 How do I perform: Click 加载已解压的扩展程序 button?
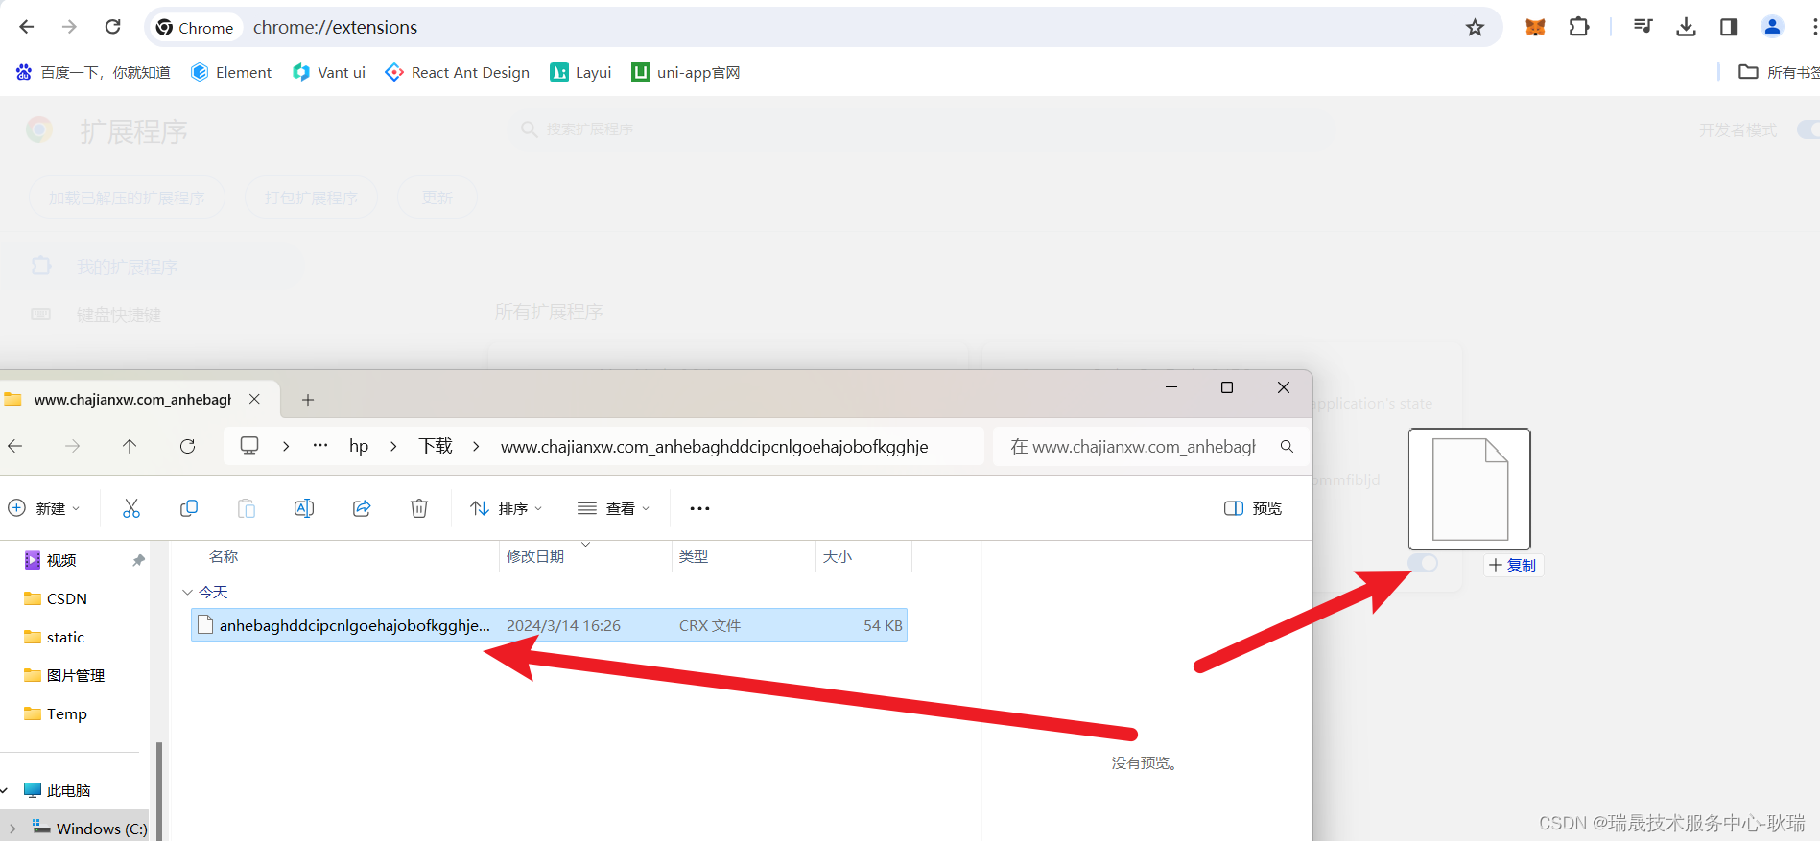pos(127,198)
